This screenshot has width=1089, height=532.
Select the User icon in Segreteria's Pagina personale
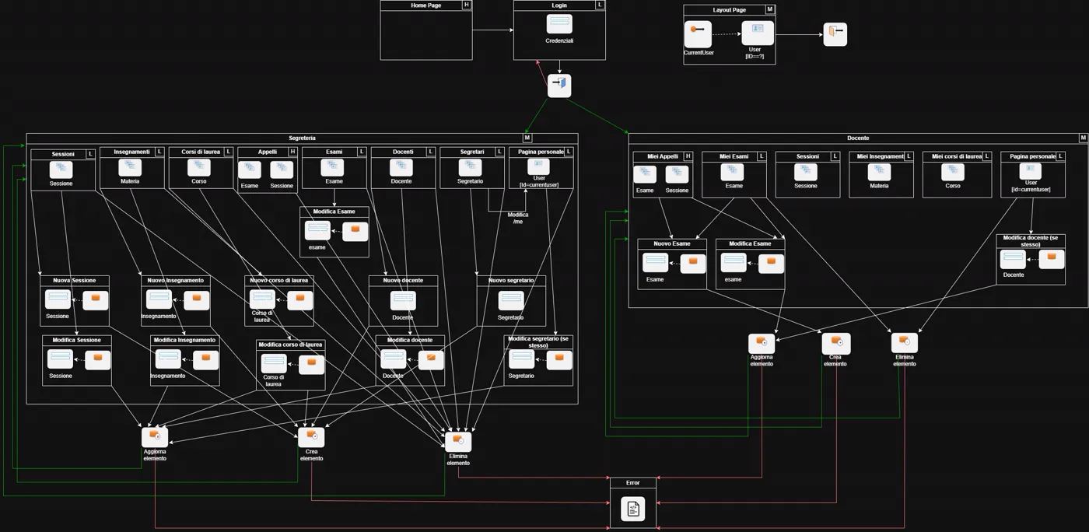538,166
